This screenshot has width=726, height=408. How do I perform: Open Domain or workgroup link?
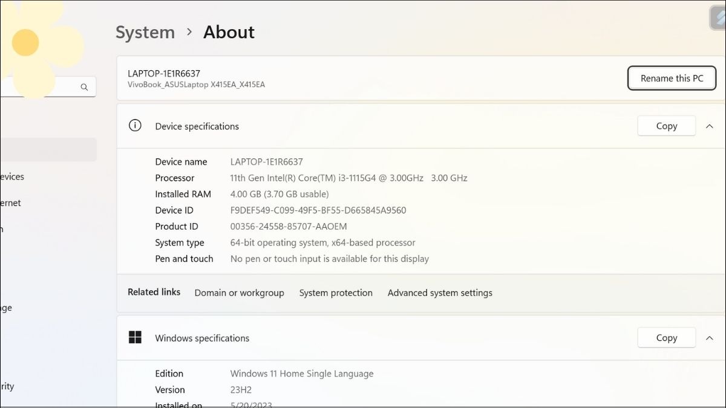pos(239,293)
